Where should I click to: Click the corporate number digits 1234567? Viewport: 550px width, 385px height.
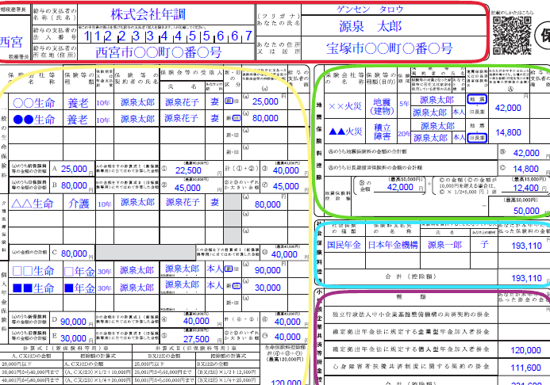[168, 36]
